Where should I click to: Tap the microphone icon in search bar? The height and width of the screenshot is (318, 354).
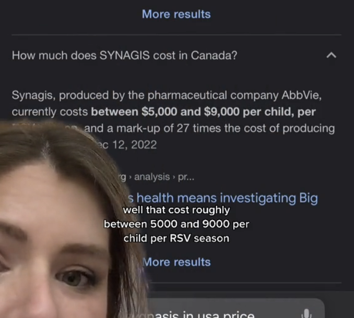point(306,313)
